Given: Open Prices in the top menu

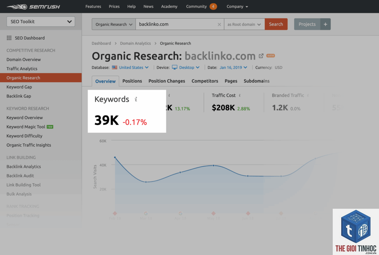Looking at the screenshot, I should tap(114, 7).
